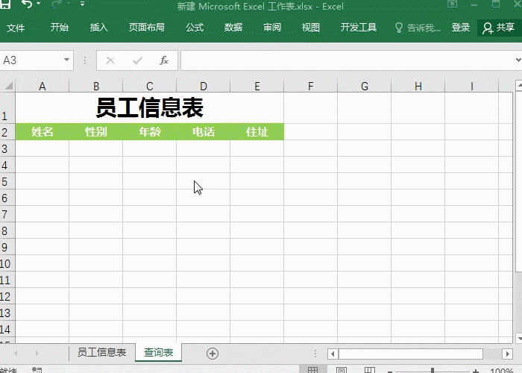Click the 共享 share button
Viewport: 522px width, 373px height.
click(499, 28)
